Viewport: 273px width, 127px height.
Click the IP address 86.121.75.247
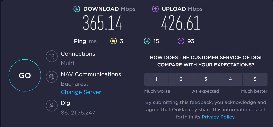click(78, 112)
